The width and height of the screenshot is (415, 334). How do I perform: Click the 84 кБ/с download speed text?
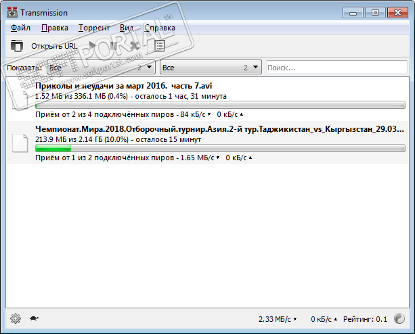point(193,115)
